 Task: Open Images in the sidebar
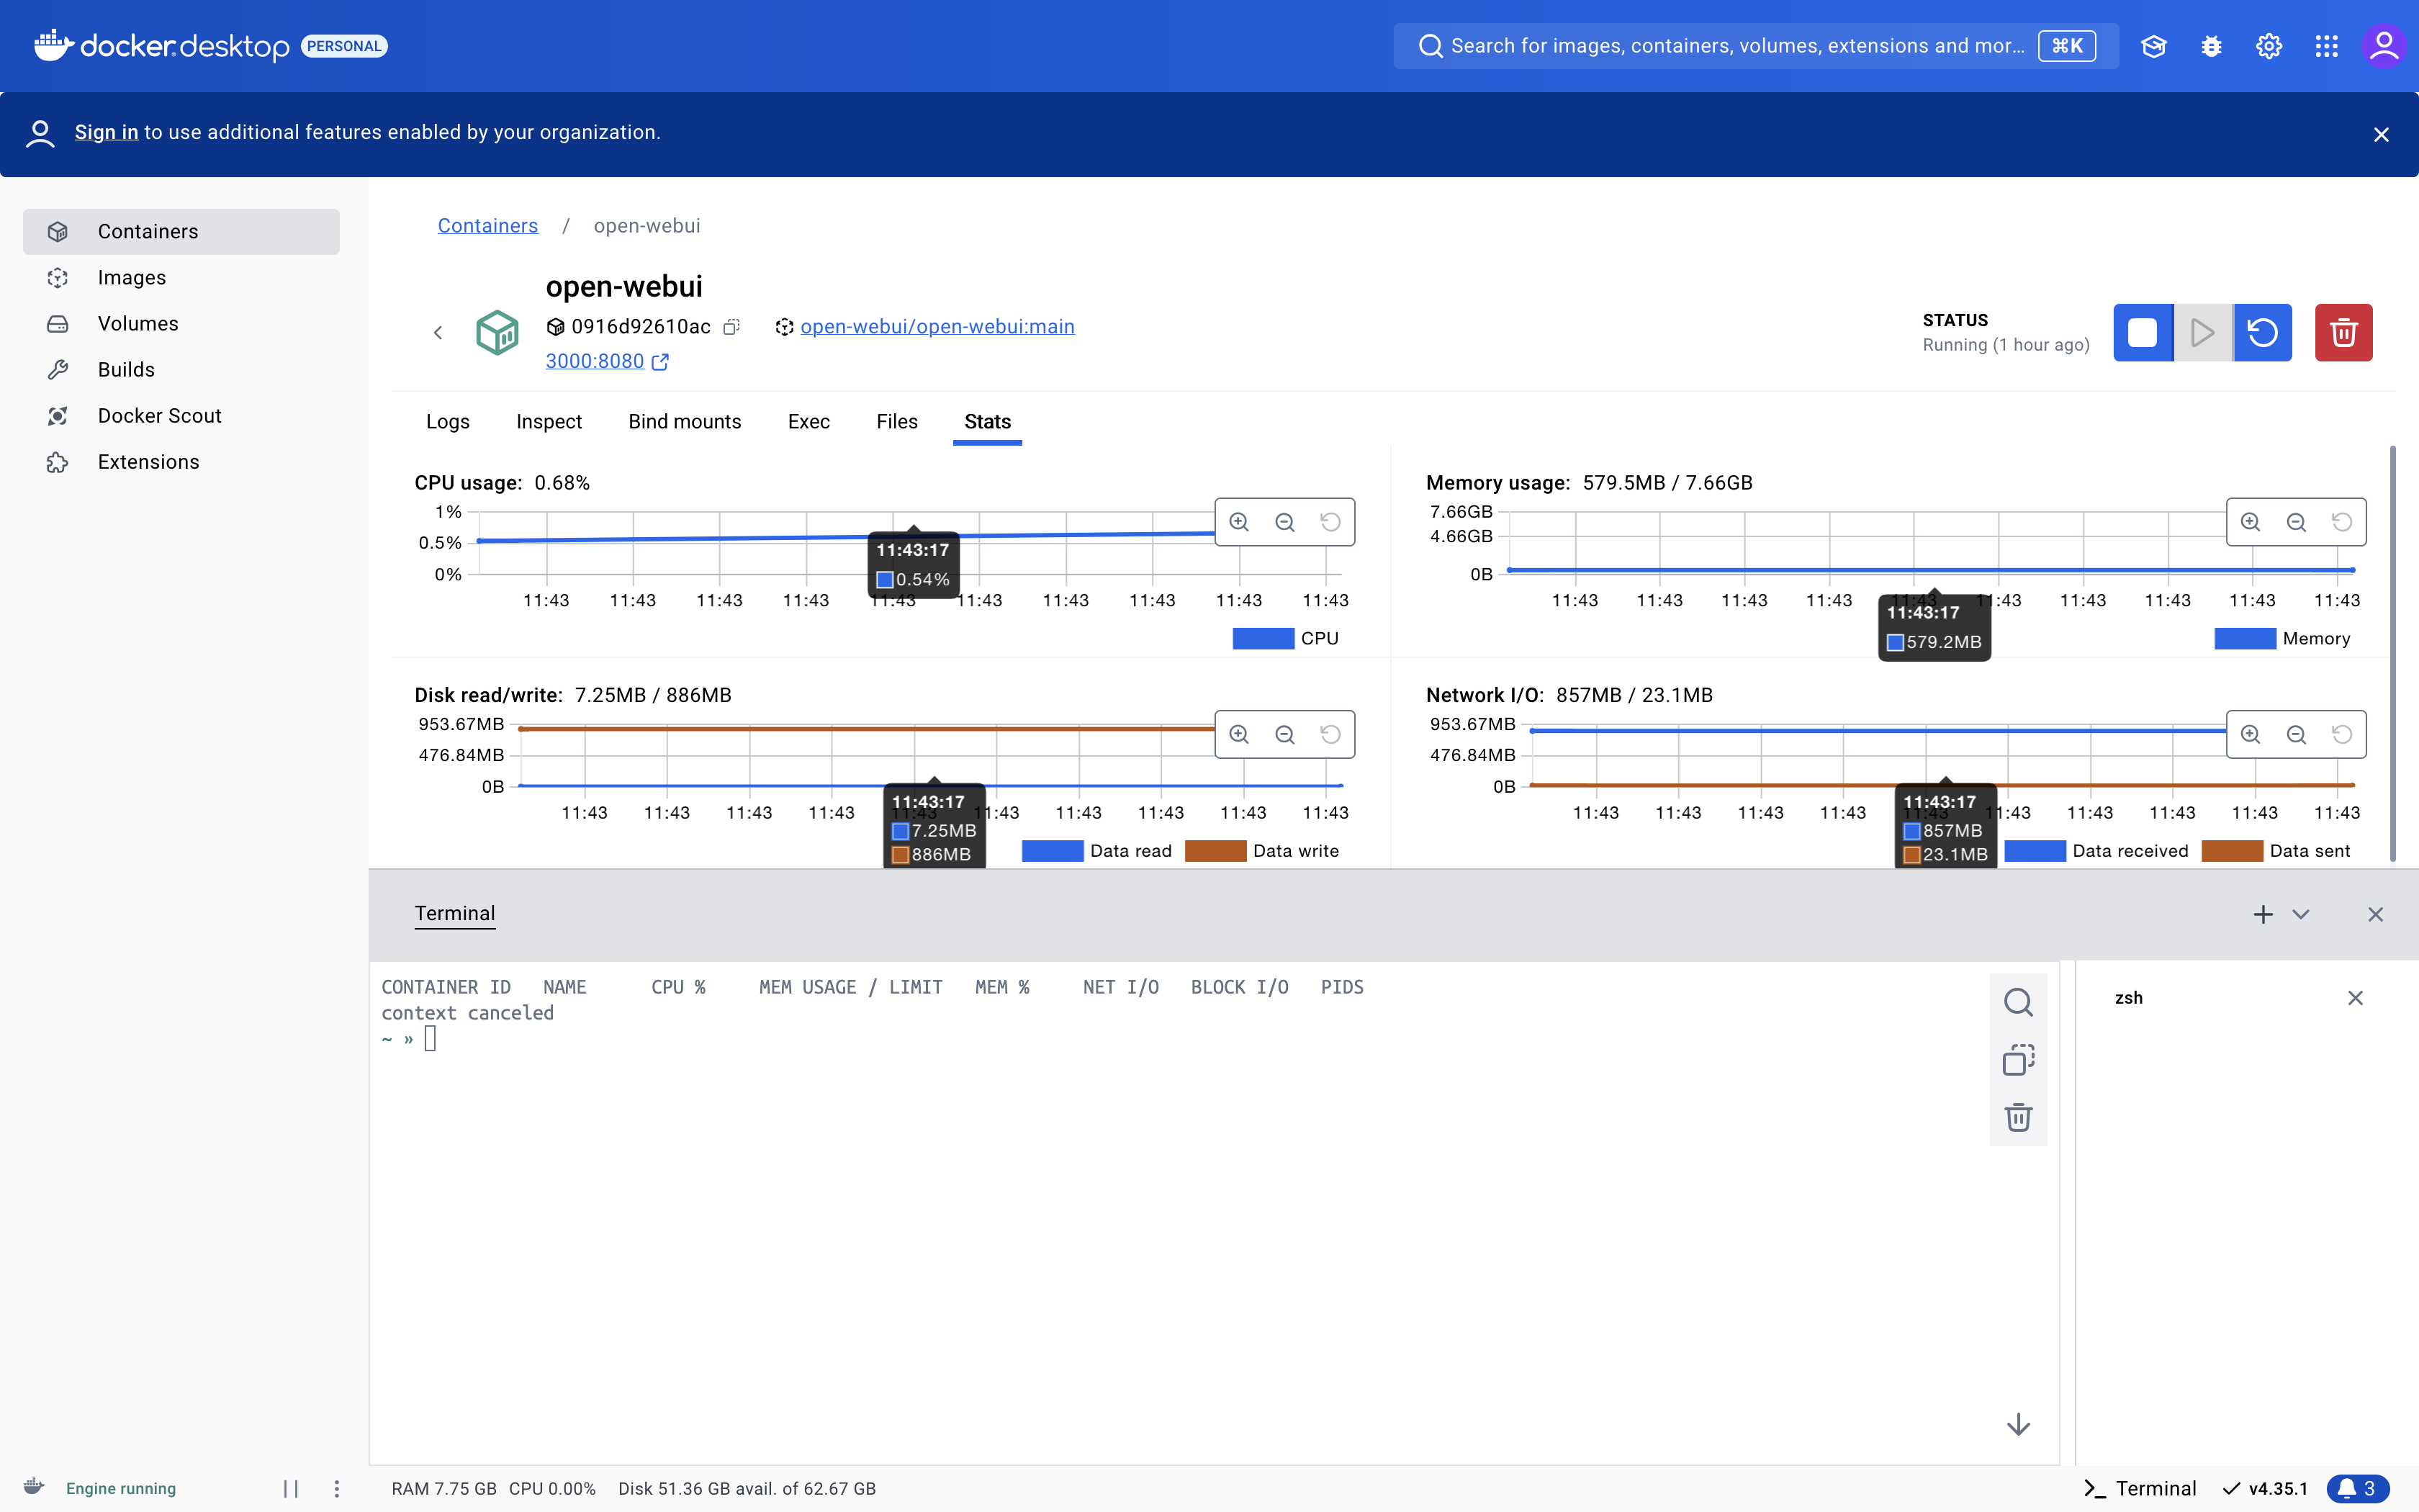click(x=181, y=278)
